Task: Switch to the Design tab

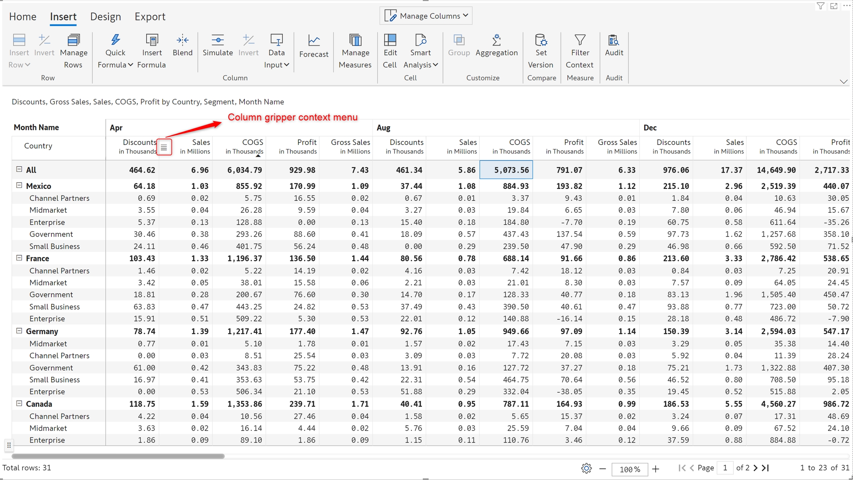Action: coord(106,17)
